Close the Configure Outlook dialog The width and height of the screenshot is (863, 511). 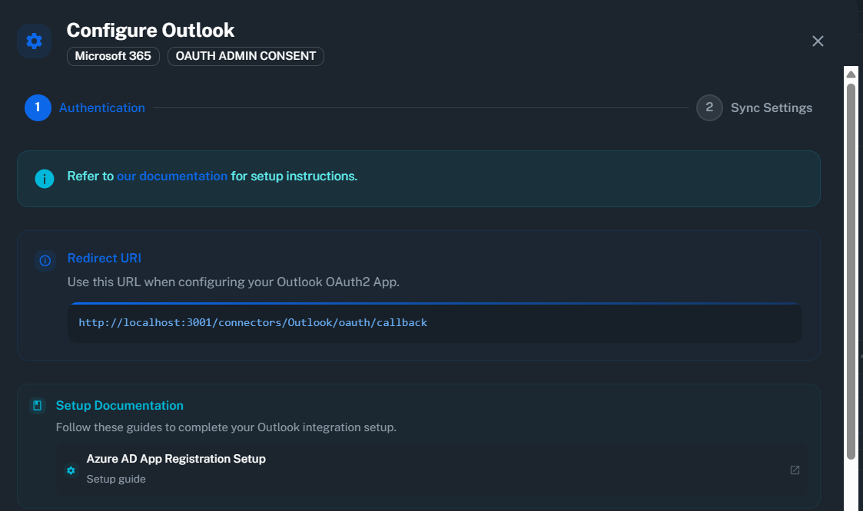818,41
